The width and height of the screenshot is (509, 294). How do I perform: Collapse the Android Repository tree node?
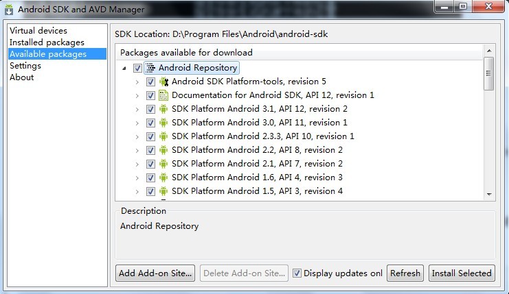124,69
